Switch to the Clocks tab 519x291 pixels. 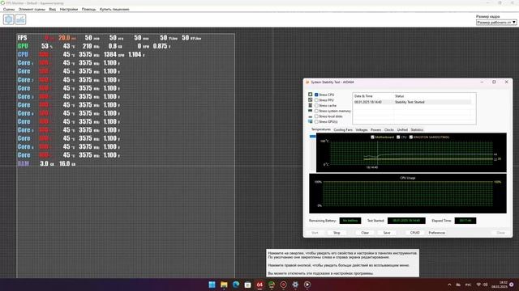[x=389, y=130]
